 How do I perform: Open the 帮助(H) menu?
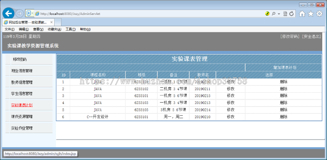point(85,29)
